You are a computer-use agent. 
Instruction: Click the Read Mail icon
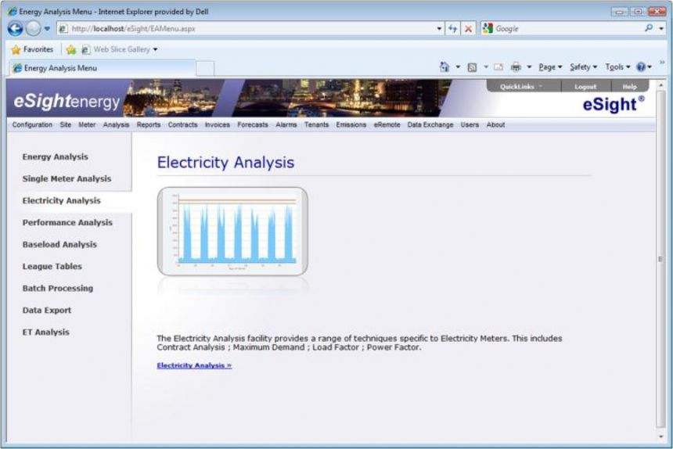coord(498,67)
